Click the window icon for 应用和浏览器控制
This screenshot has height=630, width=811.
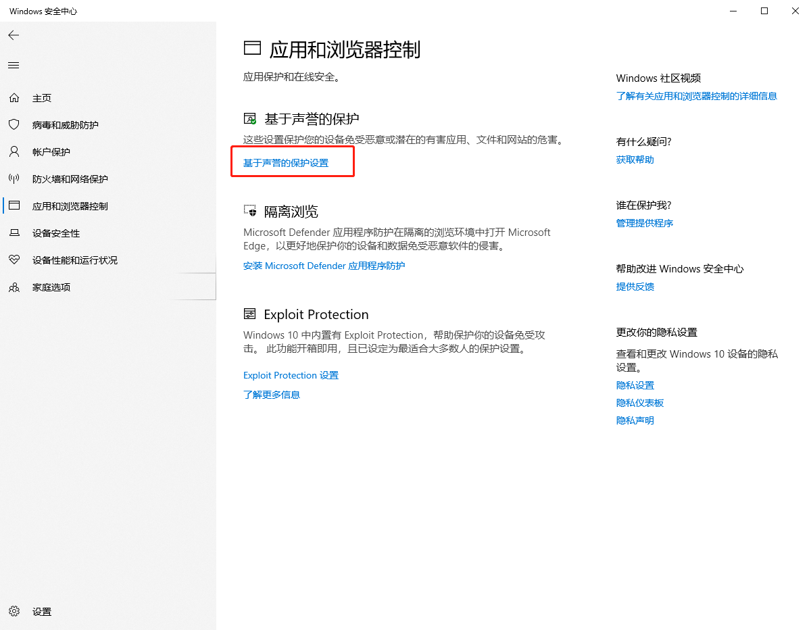[x=14, y=206]
